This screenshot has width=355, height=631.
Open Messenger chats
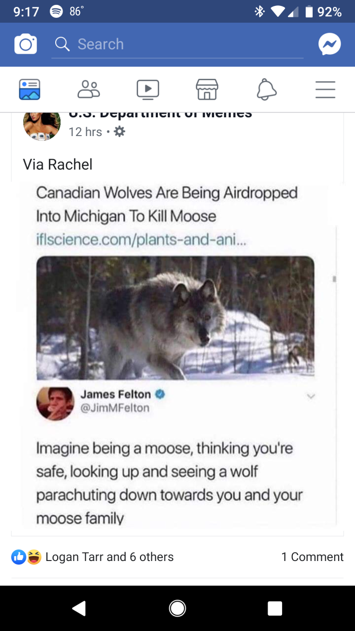click(329, 44)
